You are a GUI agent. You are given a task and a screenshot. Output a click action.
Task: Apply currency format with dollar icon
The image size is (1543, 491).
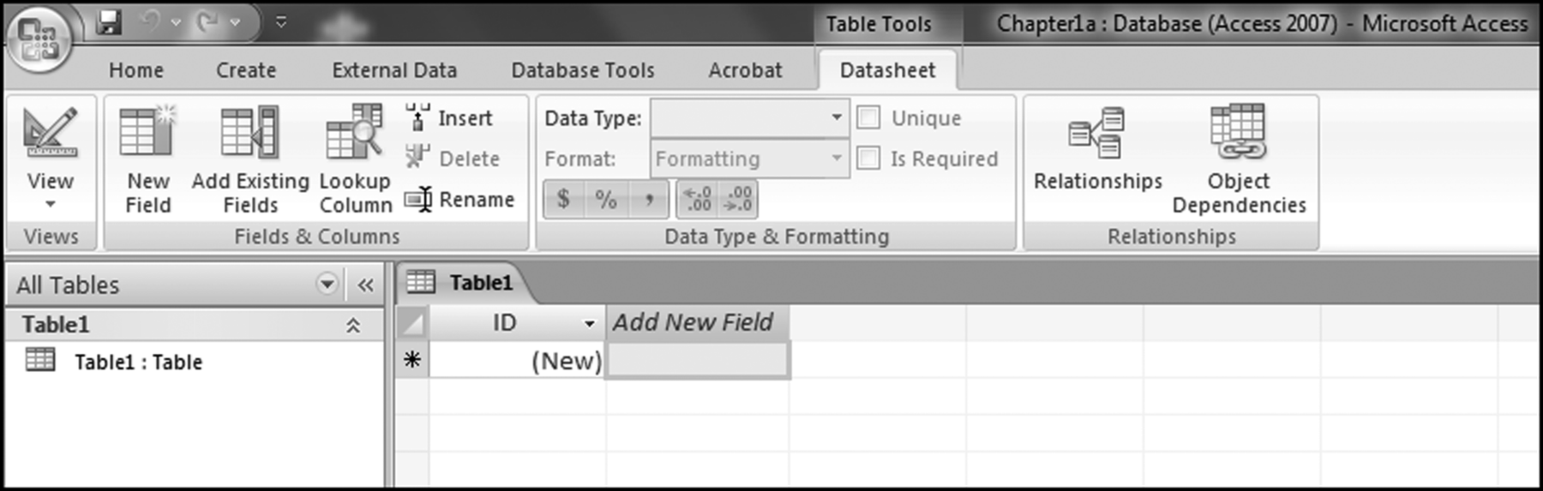pyautogui.click(x=563, y=200)
